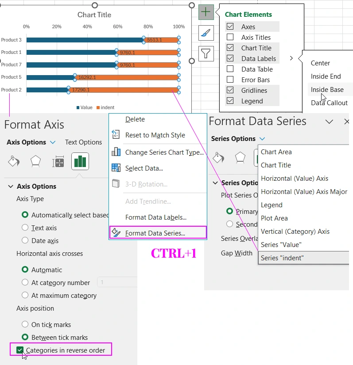The height and width of the screenshot is (365, 353).
Task: Open the Series Options dropdown arrow
Action: point(263,139)
